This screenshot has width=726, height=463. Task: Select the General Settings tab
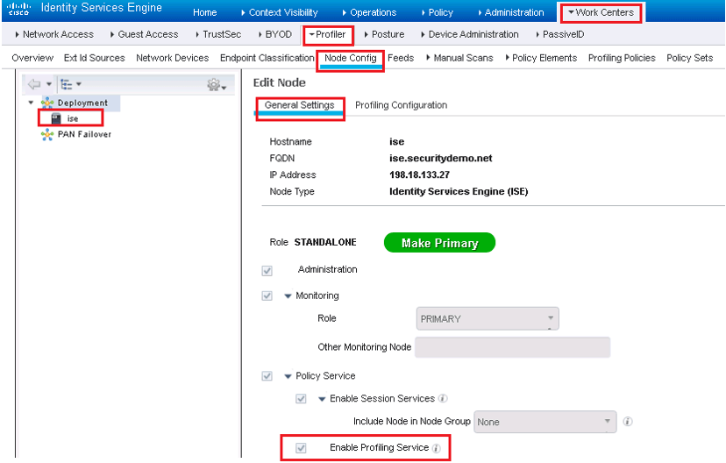[x=300, y=105]
